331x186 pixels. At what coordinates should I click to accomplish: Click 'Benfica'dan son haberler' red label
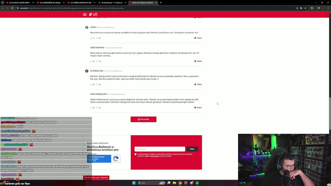(x=96, y=177)
